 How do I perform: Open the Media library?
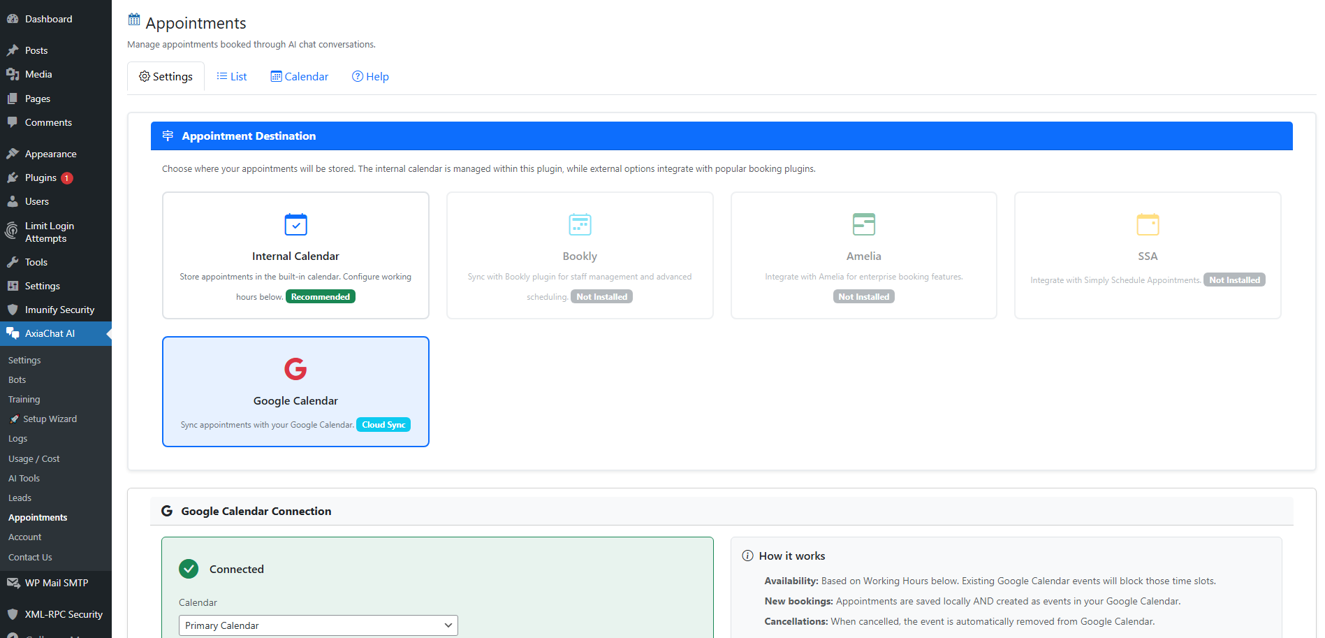point(38,74)
